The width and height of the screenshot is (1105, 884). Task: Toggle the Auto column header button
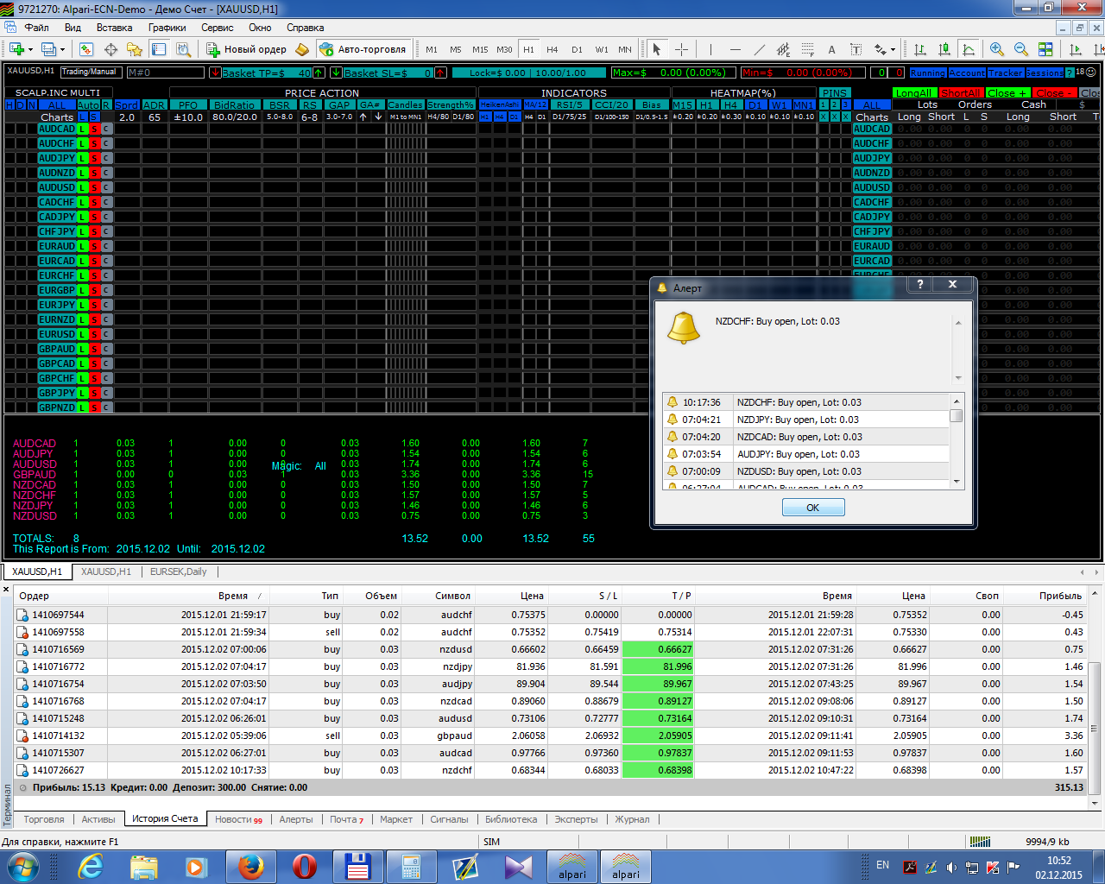(89, 104)
